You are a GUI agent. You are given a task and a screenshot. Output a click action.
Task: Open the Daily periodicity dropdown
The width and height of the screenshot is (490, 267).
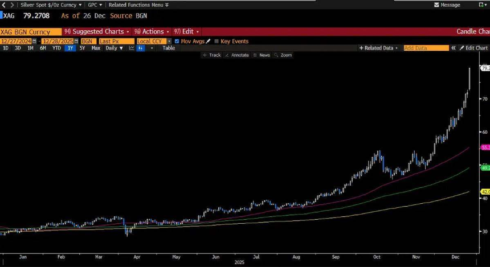[114, 48]
